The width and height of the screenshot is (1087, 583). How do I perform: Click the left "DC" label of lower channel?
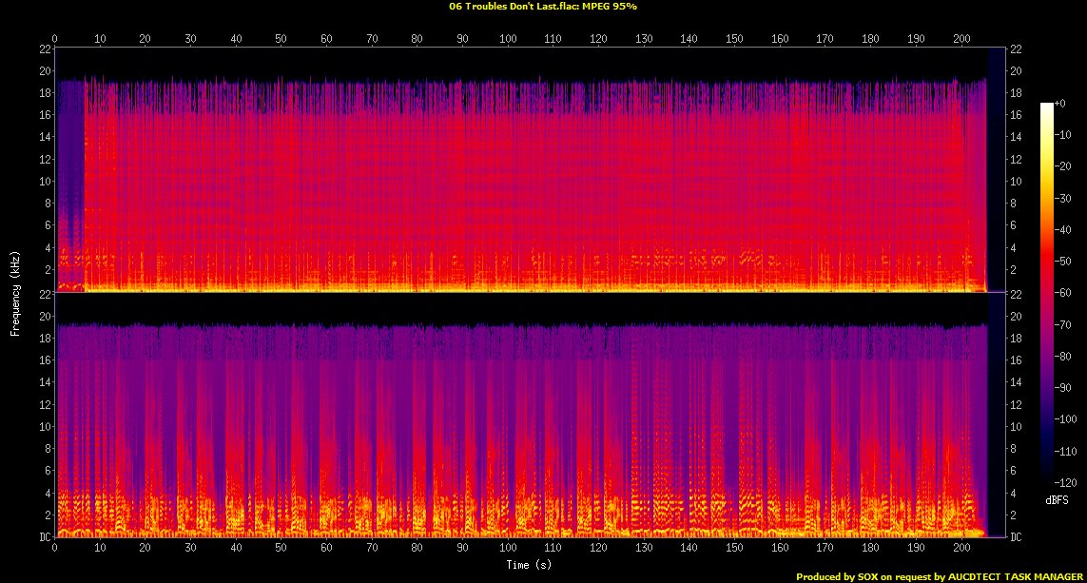point(45,537)
